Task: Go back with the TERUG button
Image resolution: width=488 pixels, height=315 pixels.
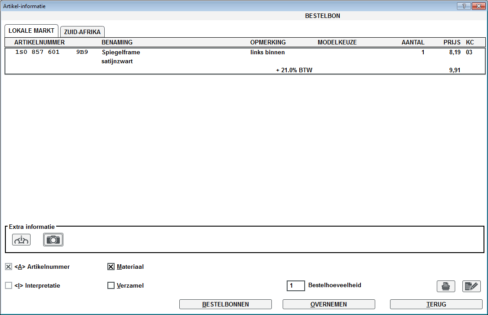Action: [436, 304]
